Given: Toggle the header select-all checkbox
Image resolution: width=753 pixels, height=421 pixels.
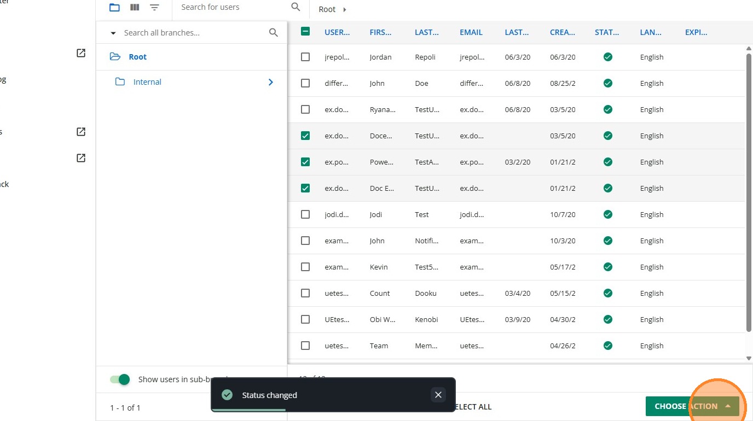Looking at the screenshot, I should pyautogui.click(x=305, y=32).
